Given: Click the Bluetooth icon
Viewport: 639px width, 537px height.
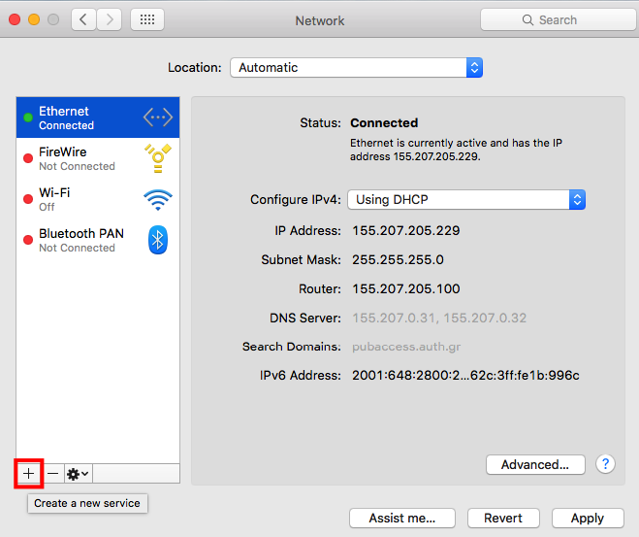Looking at the screenshot, I should point(158,240).
